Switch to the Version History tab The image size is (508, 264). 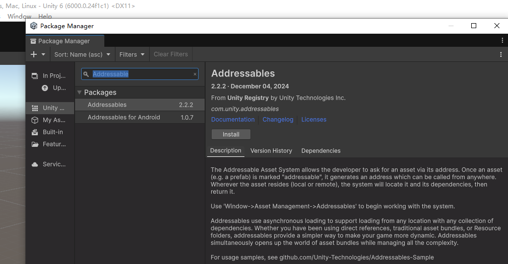pos(271,150)
